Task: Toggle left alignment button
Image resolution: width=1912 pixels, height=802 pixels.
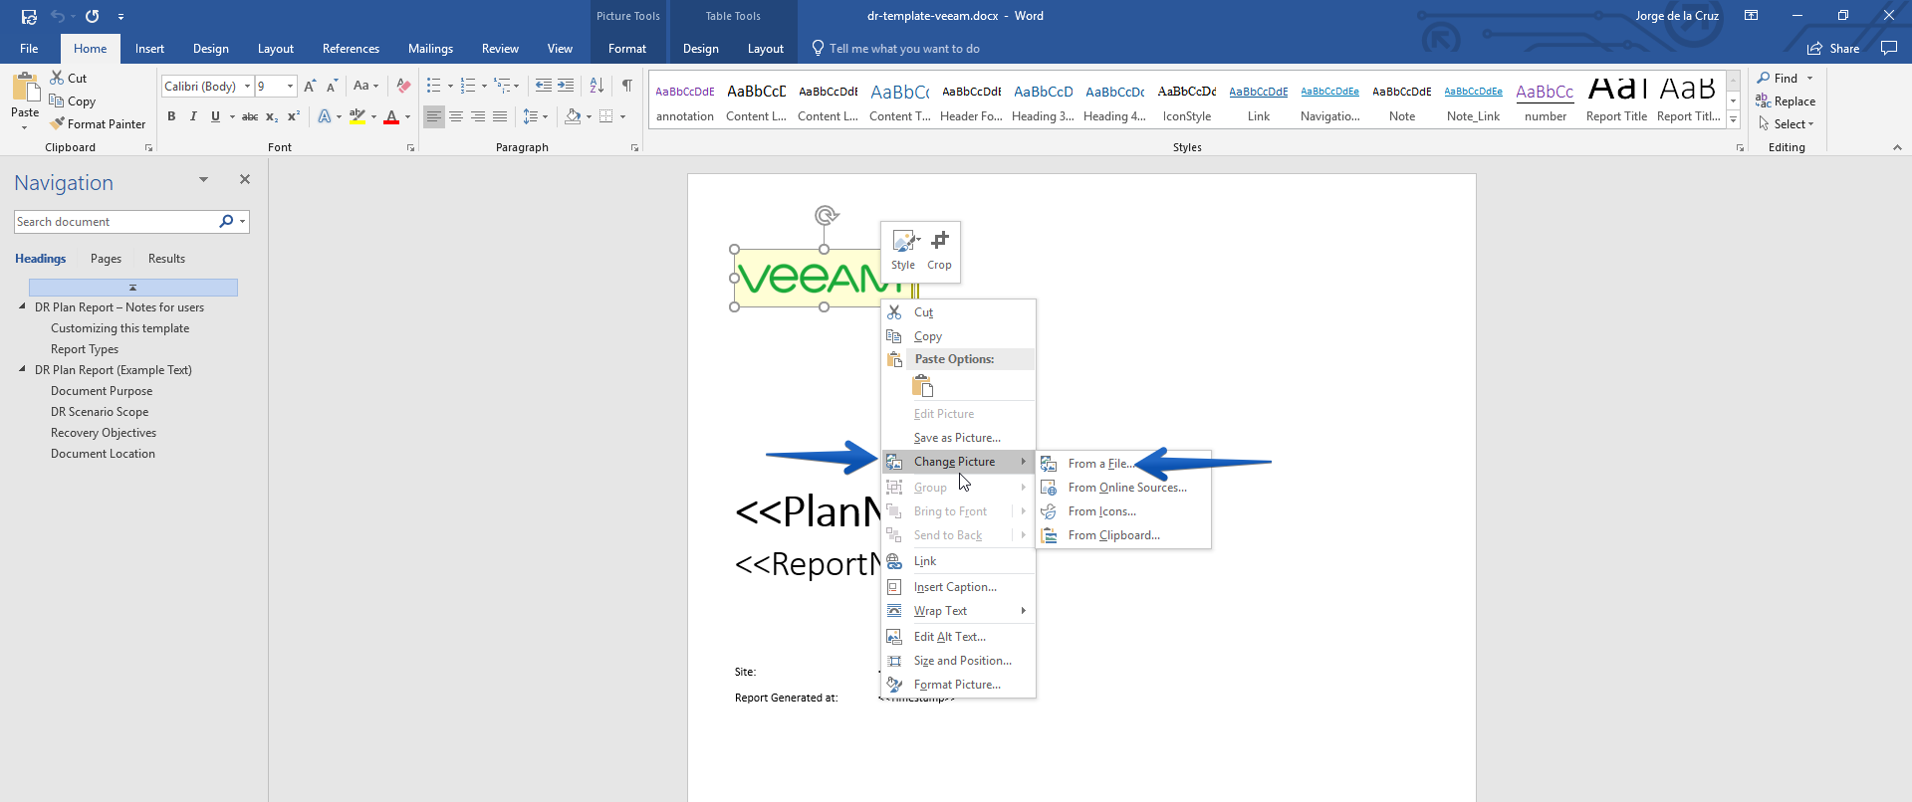Action: [434, 116]
